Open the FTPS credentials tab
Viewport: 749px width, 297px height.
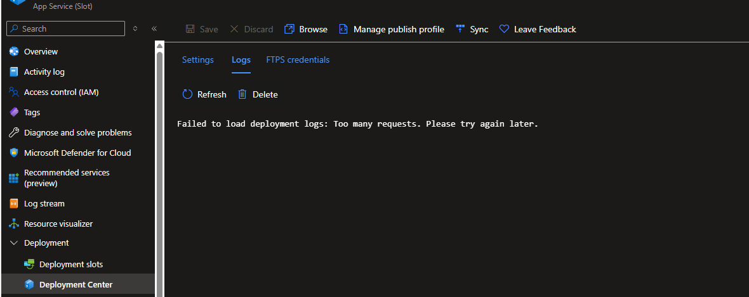298,60
